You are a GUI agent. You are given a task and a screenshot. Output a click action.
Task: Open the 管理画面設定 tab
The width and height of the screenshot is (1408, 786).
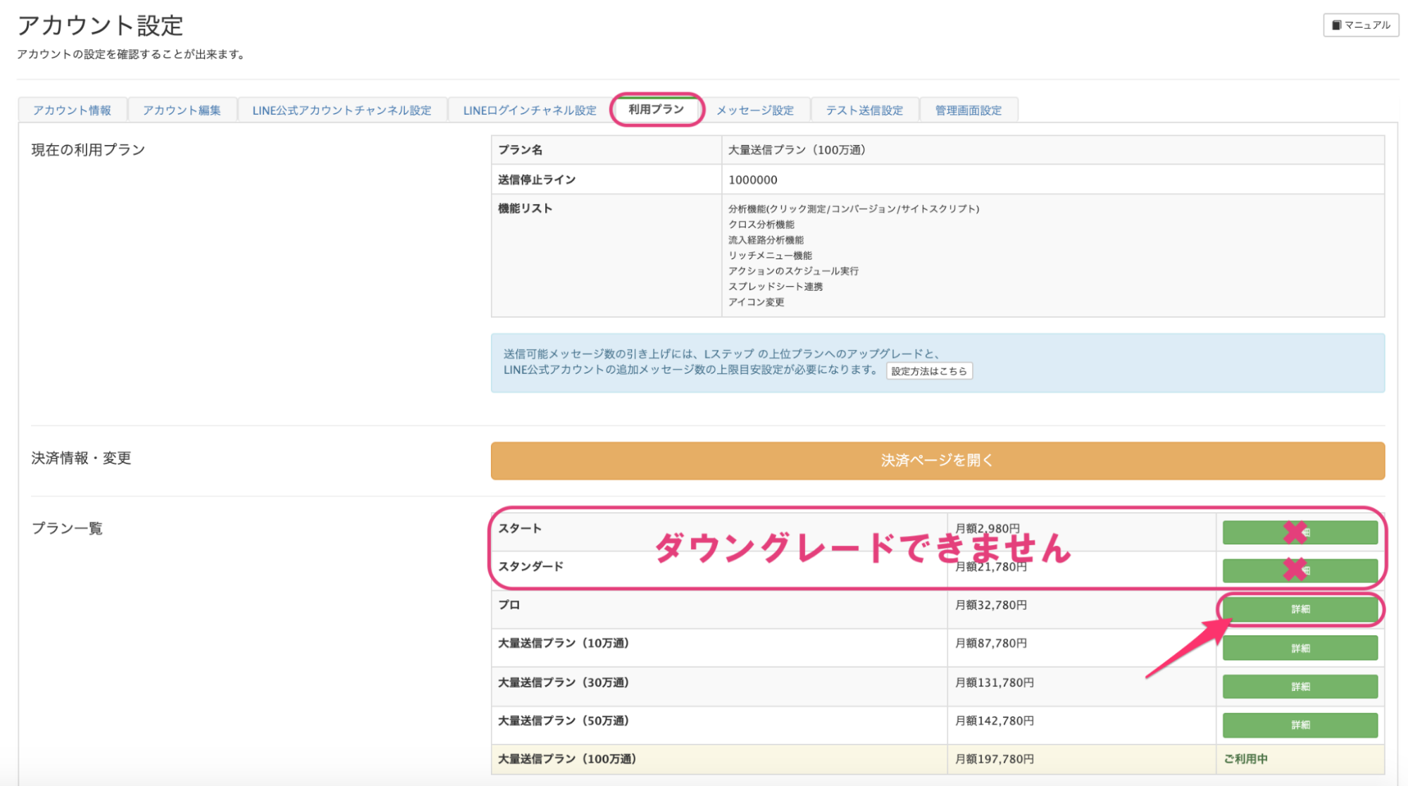click(968, 109)
